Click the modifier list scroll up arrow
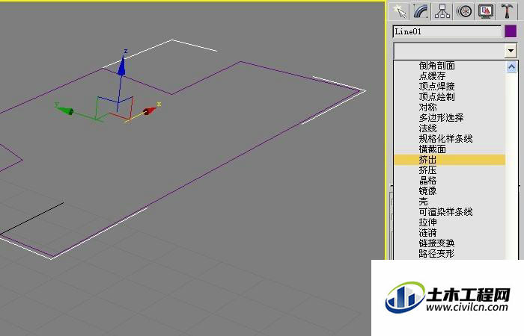 (511, 67)
